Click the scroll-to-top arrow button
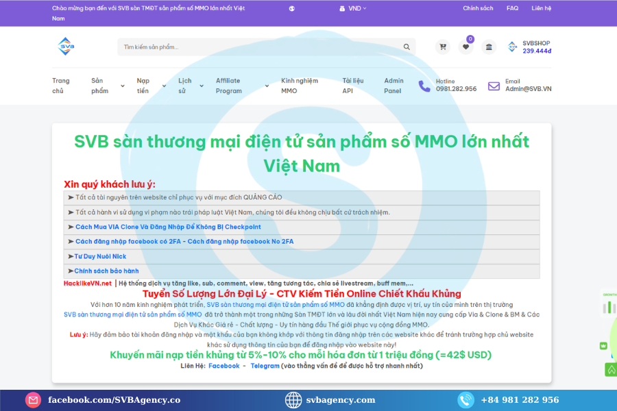 tap(610, 369)
